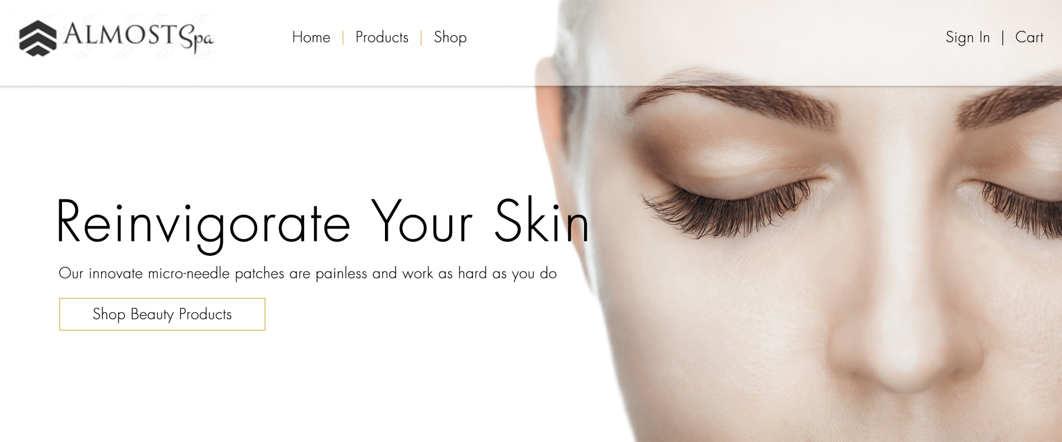Go to the Home page

pyautogui.click(x=311, y=38)
